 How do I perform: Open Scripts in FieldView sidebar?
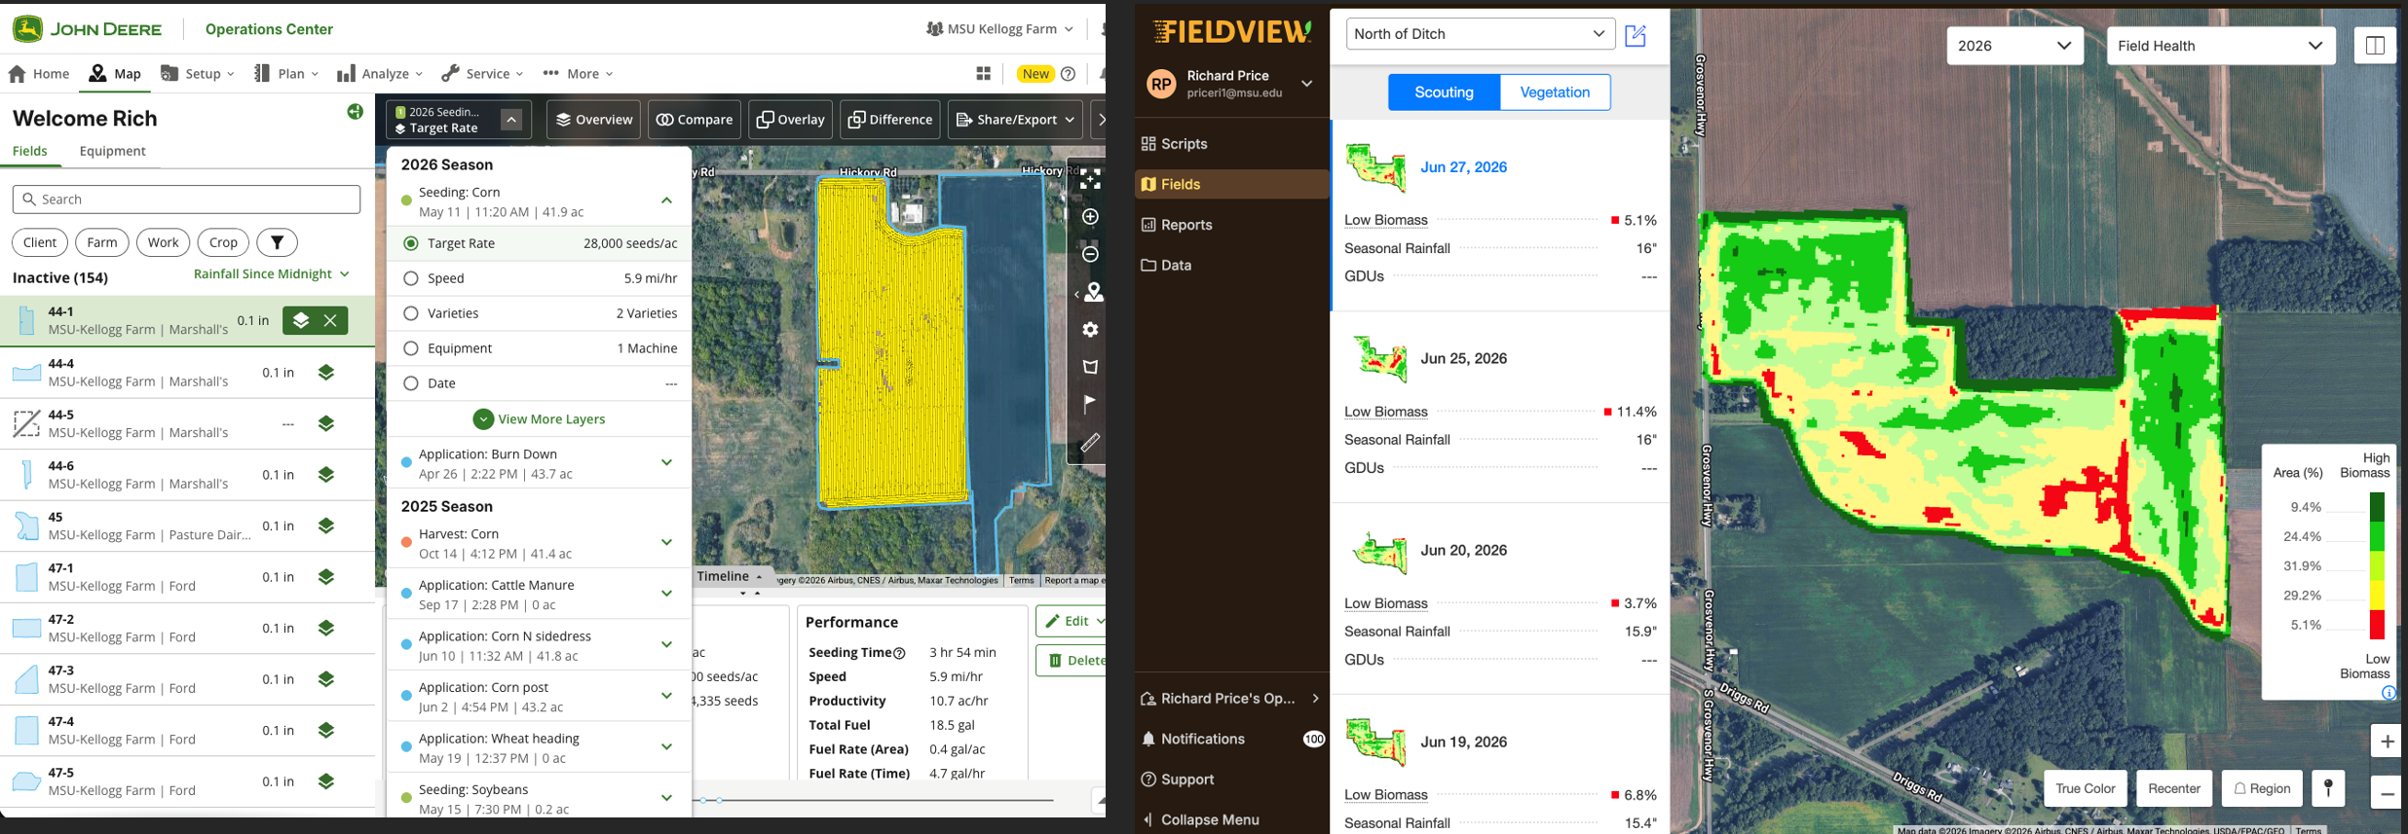1233,144
